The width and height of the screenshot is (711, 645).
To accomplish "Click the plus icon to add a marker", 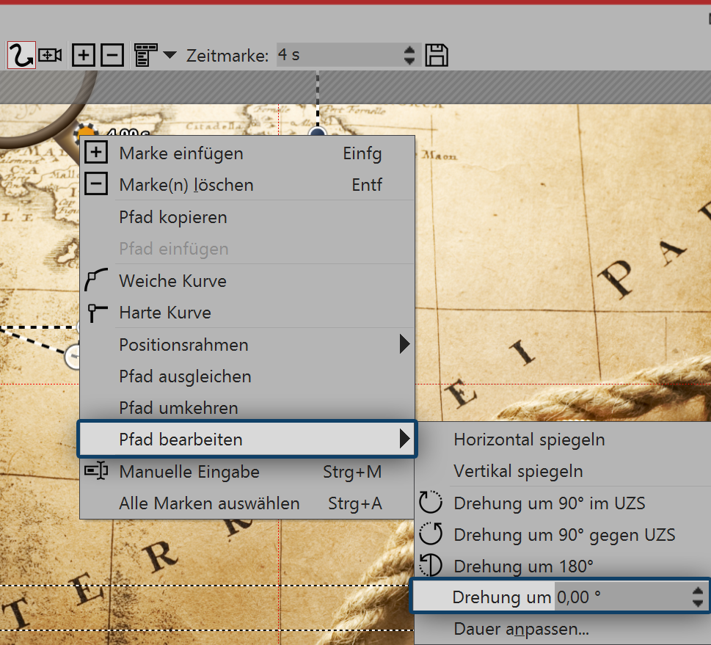I will (83, 54).
